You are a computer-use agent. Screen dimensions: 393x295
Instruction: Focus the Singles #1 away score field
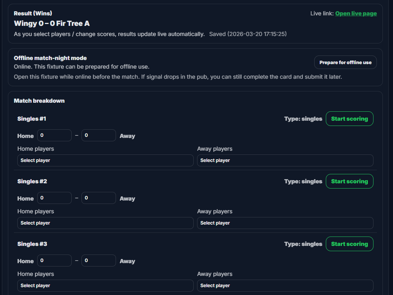(99, 135)
